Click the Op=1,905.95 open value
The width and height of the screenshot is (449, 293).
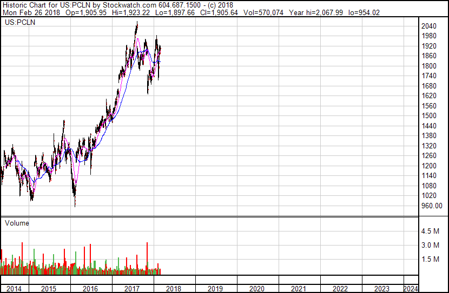pyautogui.click(x=86, y=12)
